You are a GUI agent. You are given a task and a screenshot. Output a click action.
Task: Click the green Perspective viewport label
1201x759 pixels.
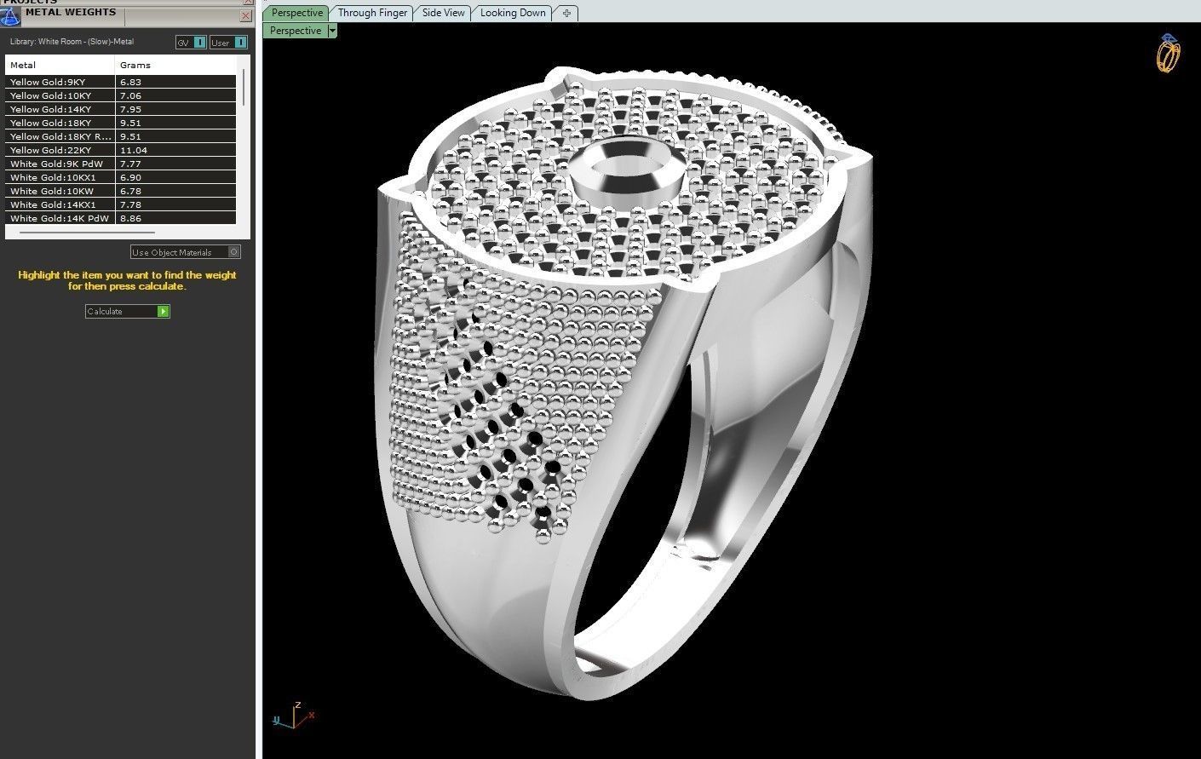296,31
